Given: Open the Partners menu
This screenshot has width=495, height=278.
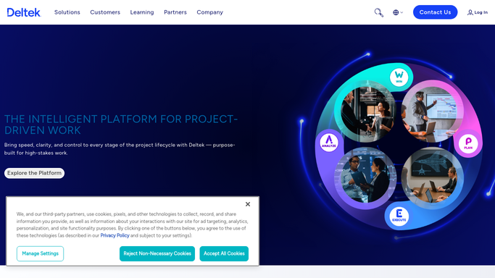Looking at the screenshot, I should [x=175, y=12].
